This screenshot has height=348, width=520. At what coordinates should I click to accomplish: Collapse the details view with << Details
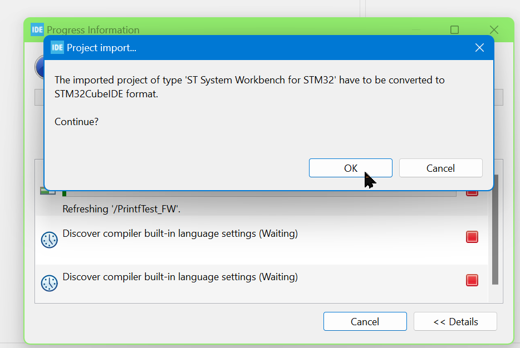click(x=455, y=321)
